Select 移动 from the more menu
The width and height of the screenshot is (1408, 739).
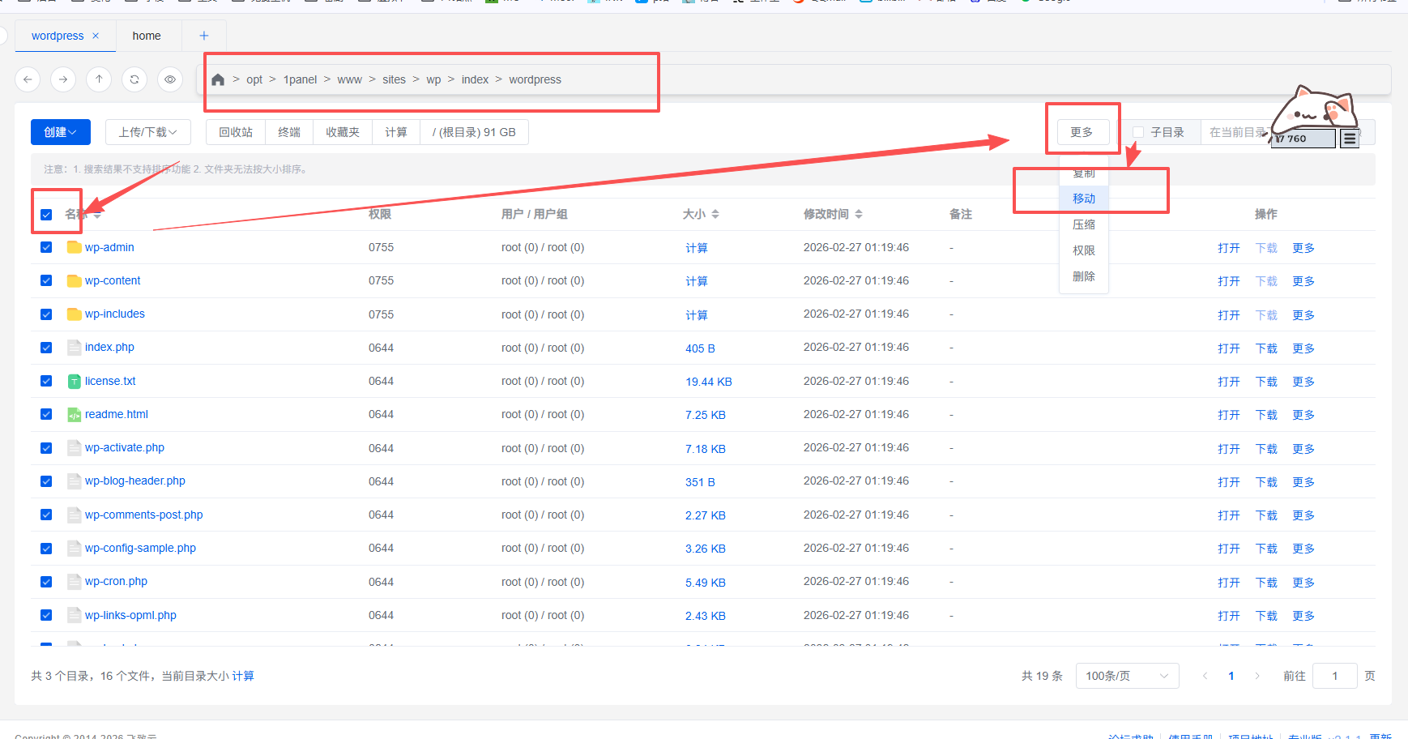1083,199
